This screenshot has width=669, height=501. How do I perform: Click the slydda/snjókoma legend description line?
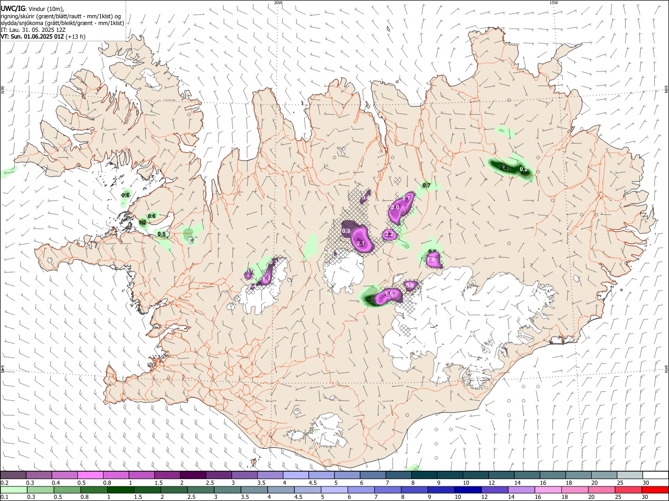click(62, 23)
